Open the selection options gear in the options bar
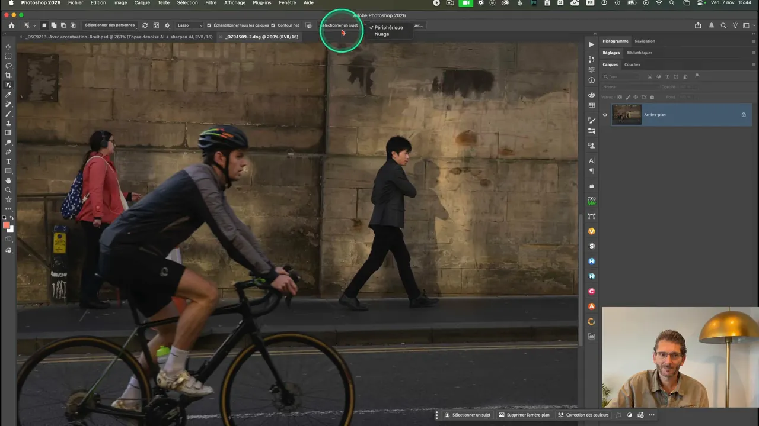This screenshot has width=759, height=426. tap(167, 25)
